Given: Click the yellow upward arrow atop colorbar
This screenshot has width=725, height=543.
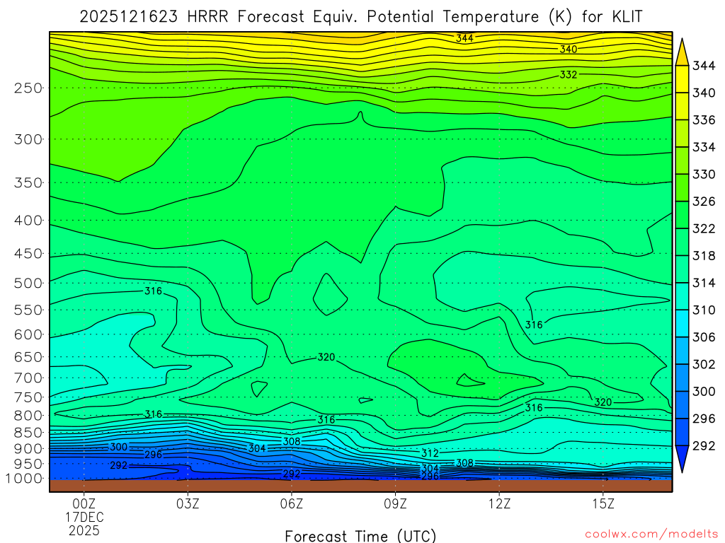Looking at the screenshot, I should point(683,50).
